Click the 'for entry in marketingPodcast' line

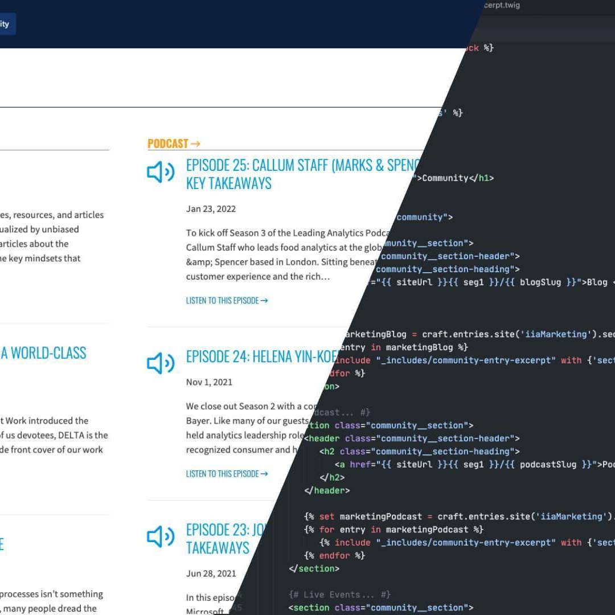point(394,530)
